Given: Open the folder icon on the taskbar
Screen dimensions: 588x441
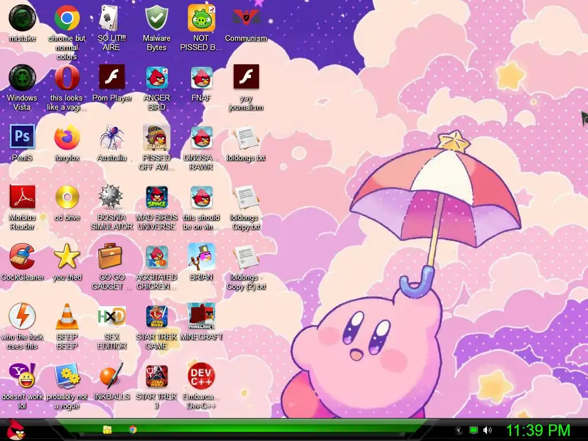Looking at the screenshot, I should pos(107,430).
